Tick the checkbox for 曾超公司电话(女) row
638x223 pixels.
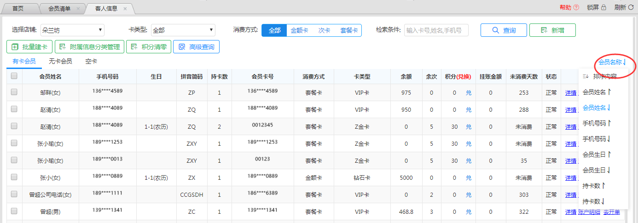coord(14,194)
